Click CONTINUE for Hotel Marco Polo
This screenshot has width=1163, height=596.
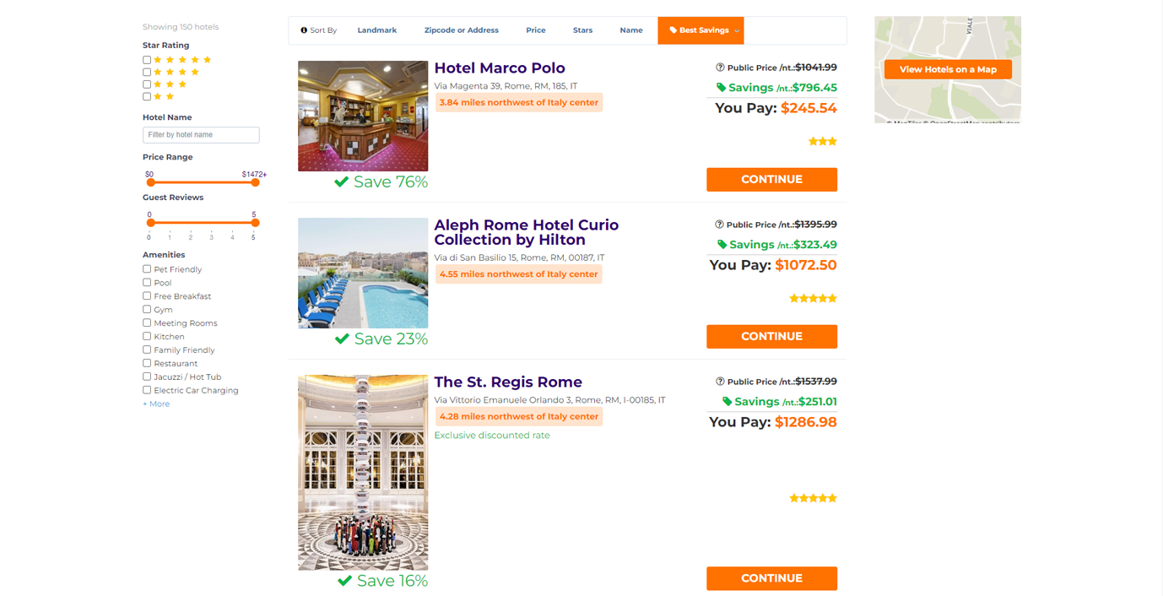tap(771, 179)
